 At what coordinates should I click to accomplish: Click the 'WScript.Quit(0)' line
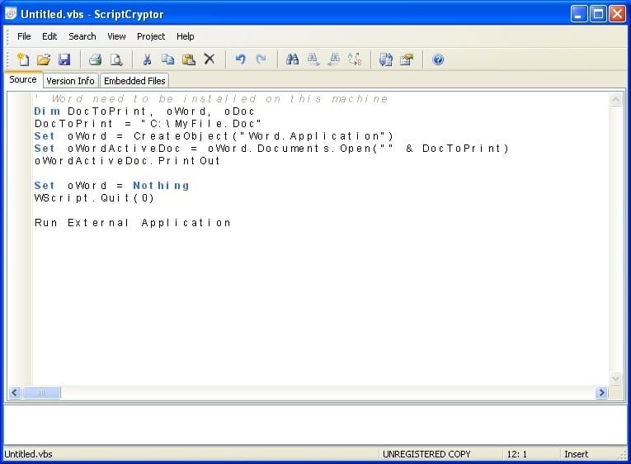click(x=94, y=198)
